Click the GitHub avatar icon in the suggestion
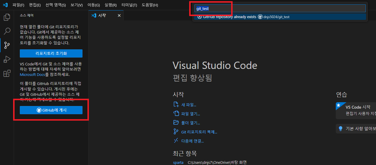Screen dimensions: 376x165 (x=260, y=17)
